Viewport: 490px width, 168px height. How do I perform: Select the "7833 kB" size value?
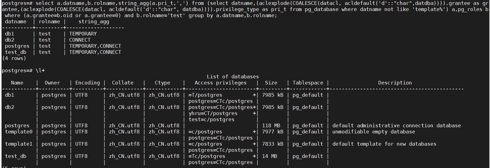(x=273, y=144)
